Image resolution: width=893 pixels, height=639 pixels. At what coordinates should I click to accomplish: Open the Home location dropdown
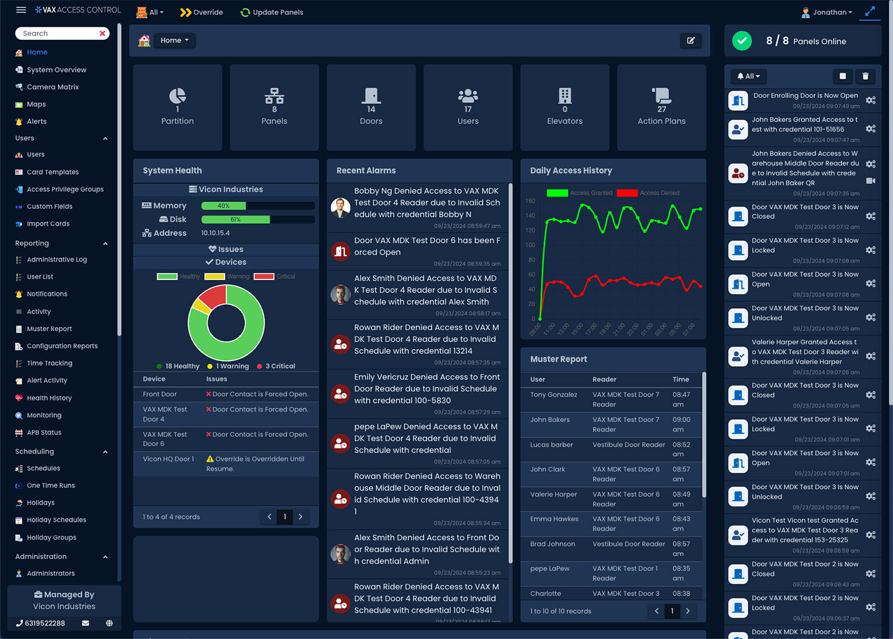pyautogui.click(x=174, y=40)
